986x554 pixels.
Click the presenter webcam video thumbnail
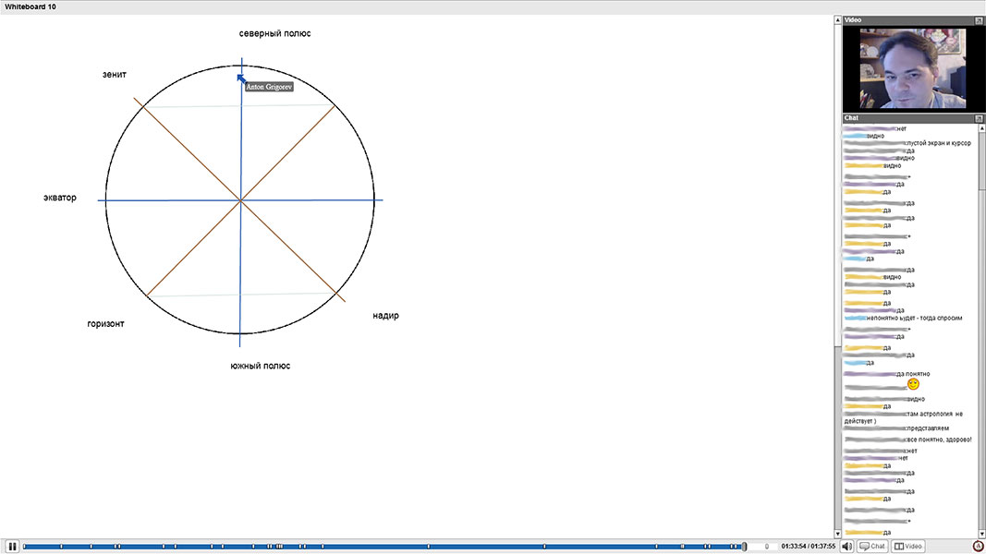click(912, 68)
